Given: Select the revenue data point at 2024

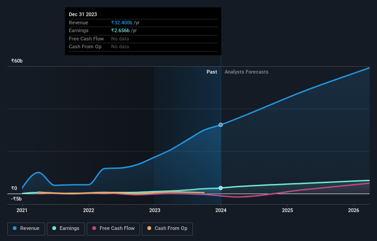Looking at the screenshot, I should (221, 125).
